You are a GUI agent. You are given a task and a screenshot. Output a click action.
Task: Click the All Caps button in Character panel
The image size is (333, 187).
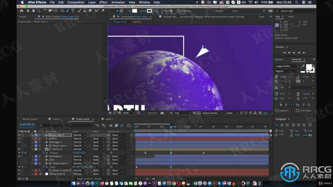tap(292, 105)
